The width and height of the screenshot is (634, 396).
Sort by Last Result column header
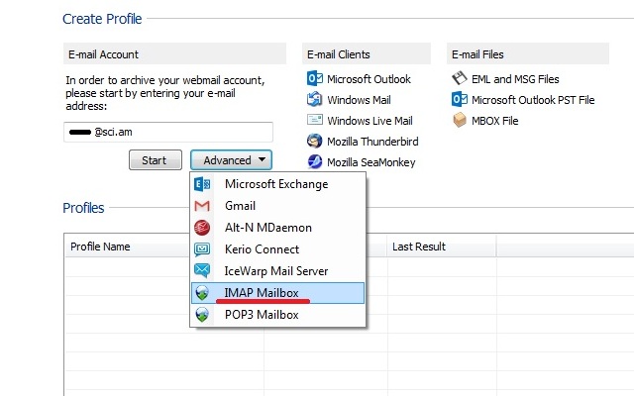pyautogui.click(x=442, y=247)
